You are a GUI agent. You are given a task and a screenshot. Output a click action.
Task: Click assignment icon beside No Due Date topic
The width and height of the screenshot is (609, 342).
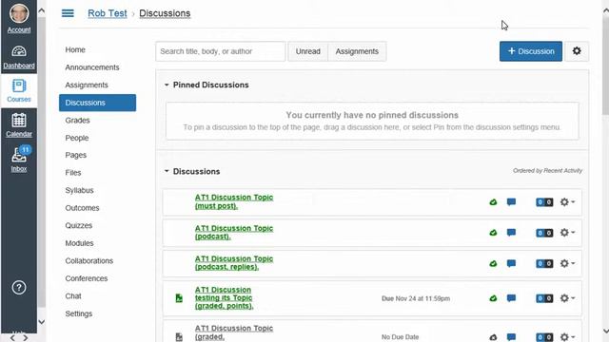(179, 336)
